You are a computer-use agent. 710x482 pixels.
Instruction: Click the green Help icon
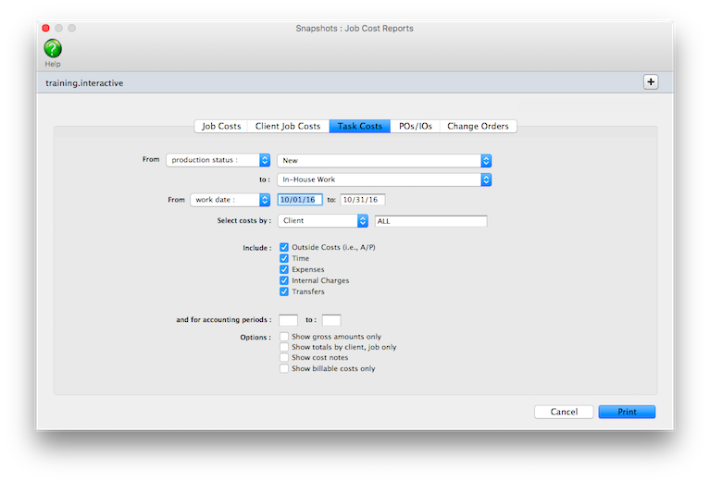coord(53,49)
